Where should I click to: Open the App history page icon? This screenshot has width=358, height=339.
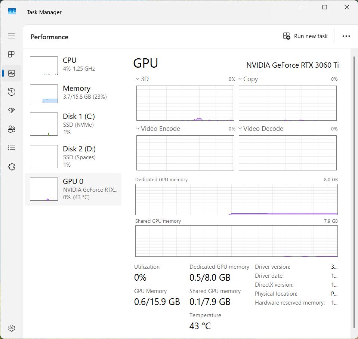point(12,92)
